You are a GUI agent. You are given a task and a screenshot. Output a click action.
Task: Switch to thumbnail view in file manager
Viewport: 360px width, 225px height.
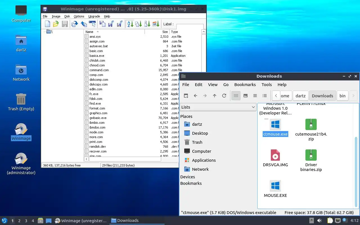click(246, 96)
